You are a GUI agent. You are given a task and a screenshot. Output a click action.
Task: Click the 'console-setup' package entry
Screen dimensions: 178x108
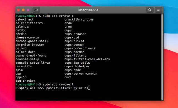27,59
